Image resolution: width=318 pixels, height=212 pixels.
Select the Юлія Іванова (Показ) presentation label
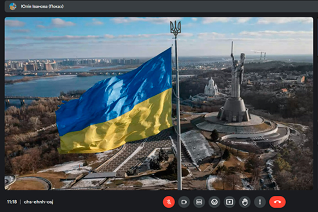42,6
